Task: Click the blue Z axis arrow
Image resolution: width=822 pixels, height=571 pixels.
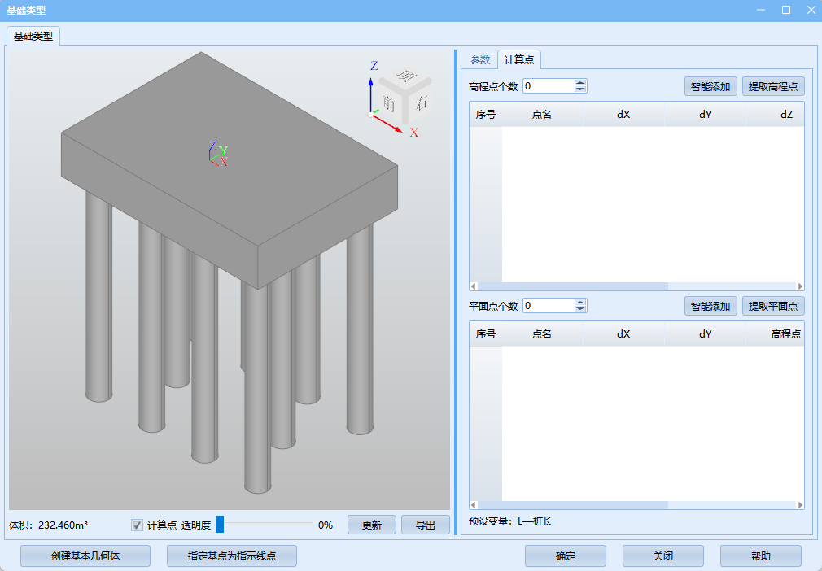Action: (x=371, y=91)
